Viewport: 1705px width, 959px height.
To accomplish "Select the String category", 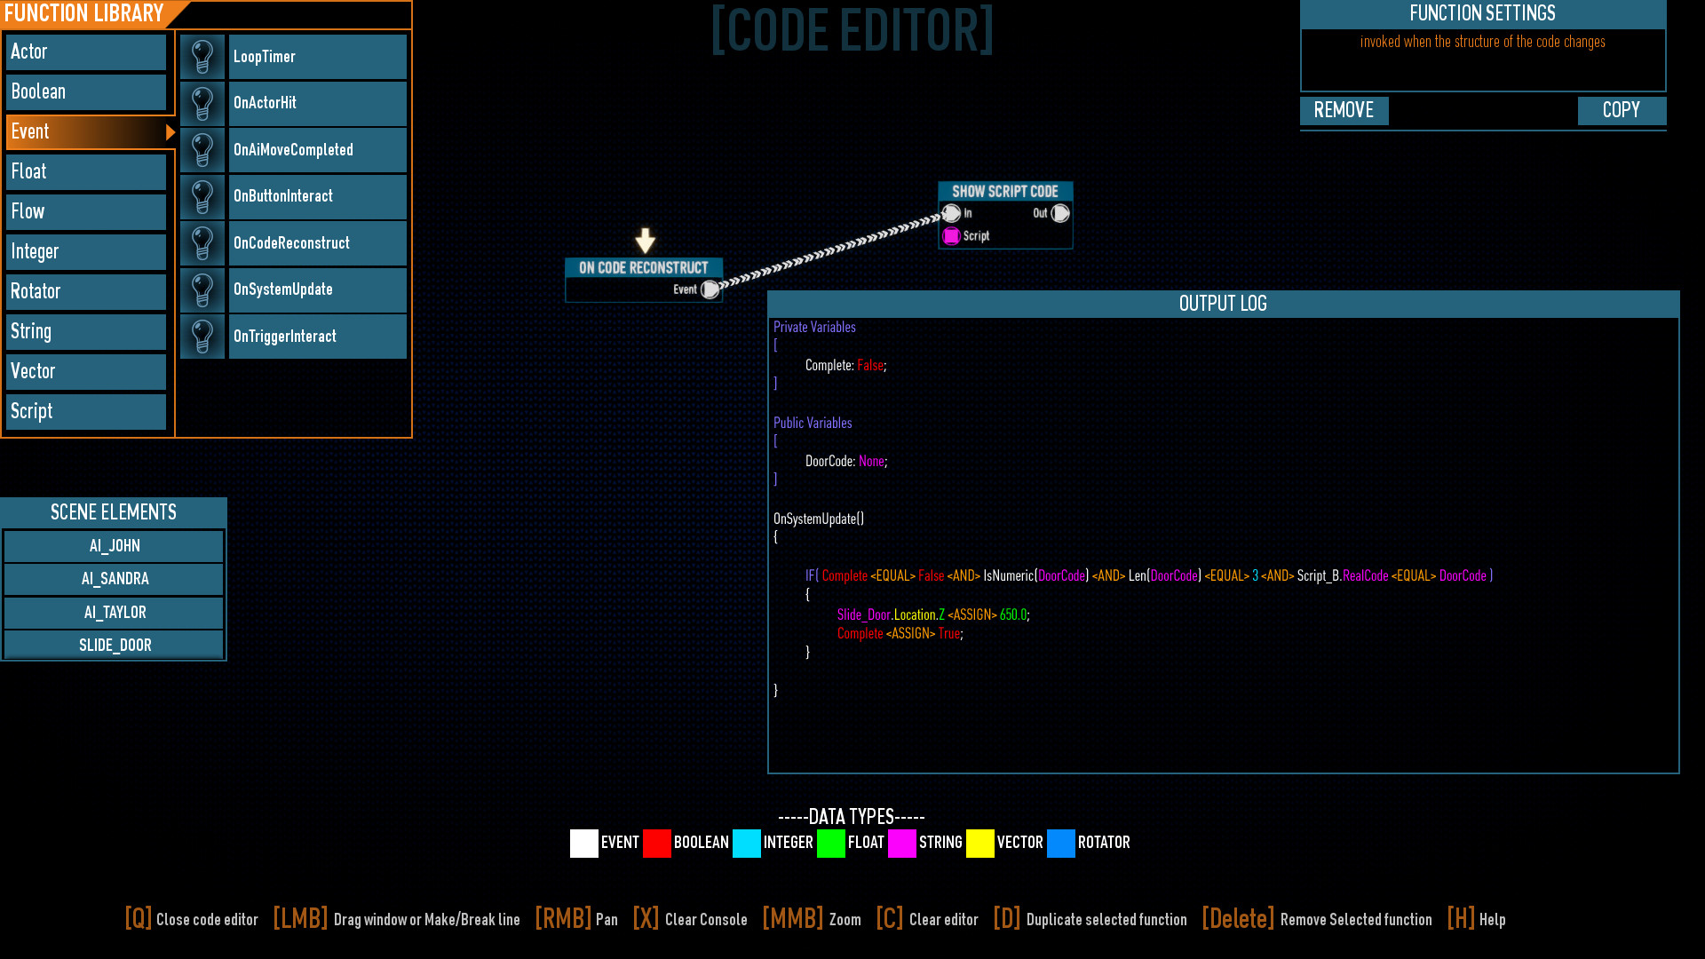I will click(86, 331).
